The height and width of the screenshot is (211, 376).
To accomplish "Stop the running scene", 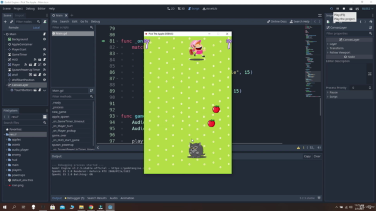I will pyautogui.click(x=344, y=9).
